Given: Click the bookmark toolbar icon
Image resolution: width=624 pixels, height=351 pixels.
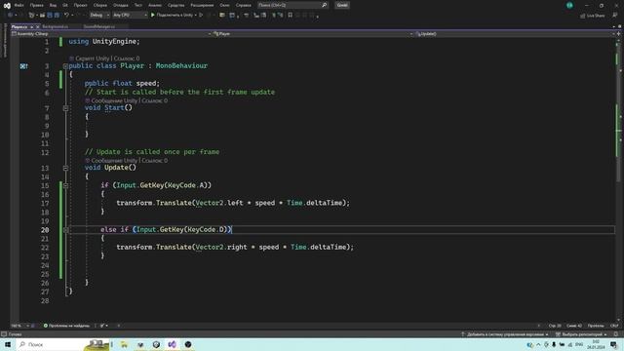Looking at the screenshot, I should coord(291,16).
